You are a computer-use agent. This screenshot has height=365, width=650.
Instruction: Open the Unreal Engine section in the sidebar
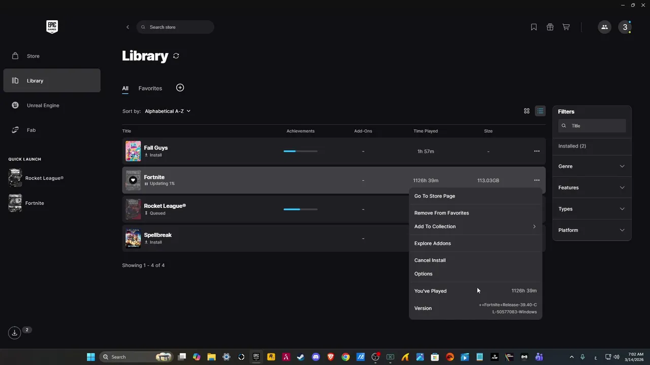click(52, 105)
